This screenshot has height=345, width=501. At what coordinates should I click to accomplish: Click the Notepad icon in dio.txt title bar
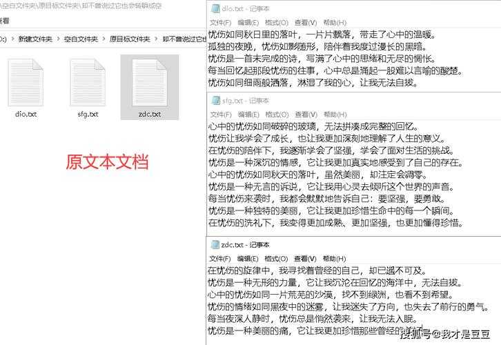point(215,8)
